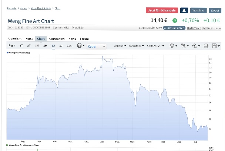225x151 pixels.
Task: Click the chart zoom magnifier icon
Action: coord(195,46)
